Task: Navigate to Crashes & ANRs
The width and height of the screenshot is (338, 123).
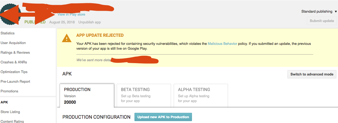Action: click(14, 62)
